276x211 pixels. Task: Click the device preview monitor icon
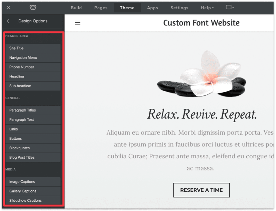coord(228,8)
